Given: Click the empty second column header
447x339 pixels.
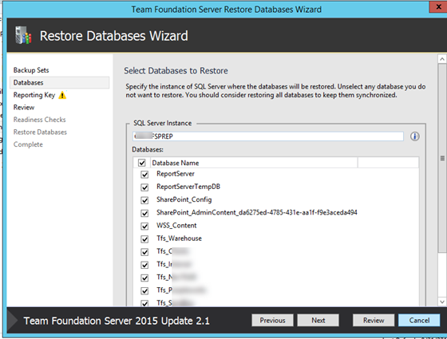Looking at the screenshot, I should pyautogui.click(x=388, y=163).
